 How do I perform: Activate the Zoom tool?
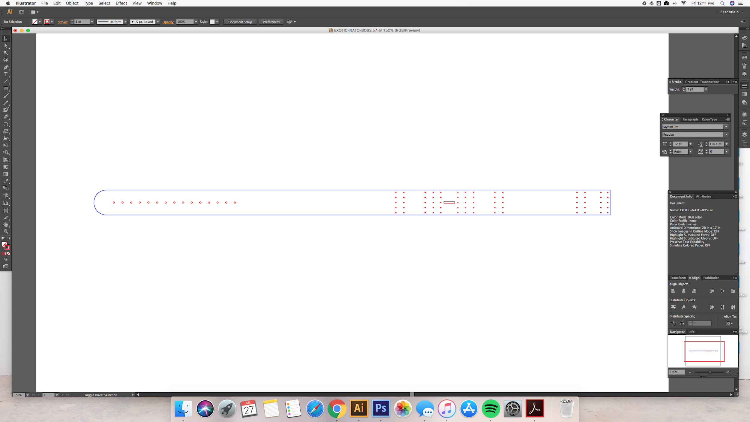6,232
